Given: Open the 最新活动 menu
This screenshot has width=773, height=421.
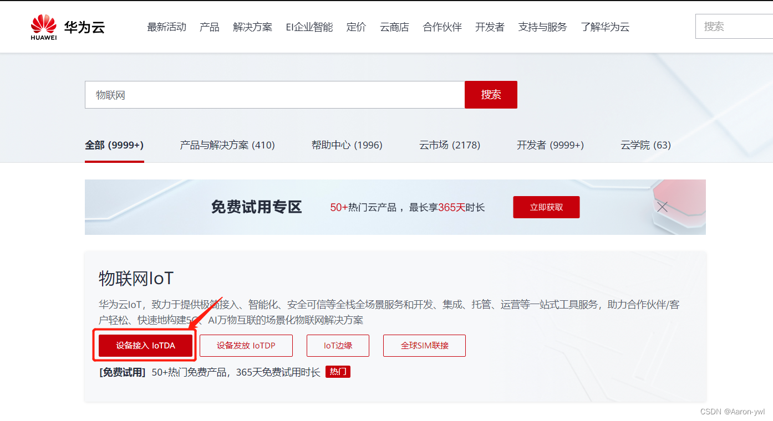Looking at the screenshot, I should (x=166, y=27).
